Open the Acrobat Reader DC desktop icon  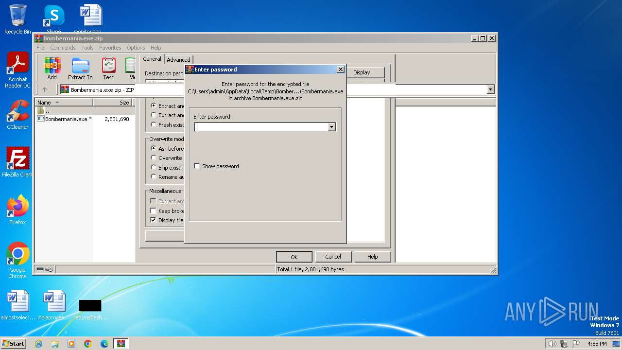point(17,70)
